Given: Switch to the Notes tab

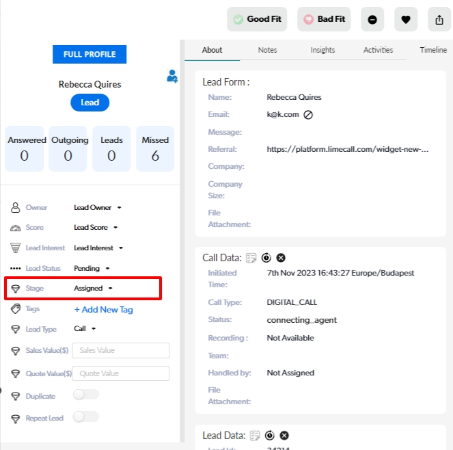Looking at the screenshot, I should click(267, 50).
